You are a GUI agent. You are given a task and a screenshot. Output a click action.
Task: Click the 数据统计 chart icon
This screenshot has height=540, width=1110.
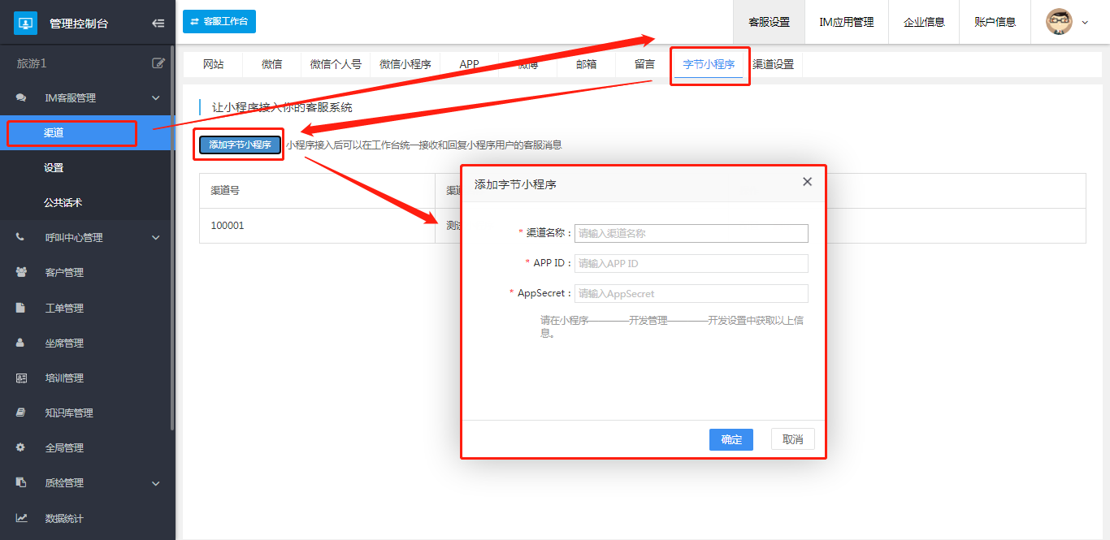point(21,518)
